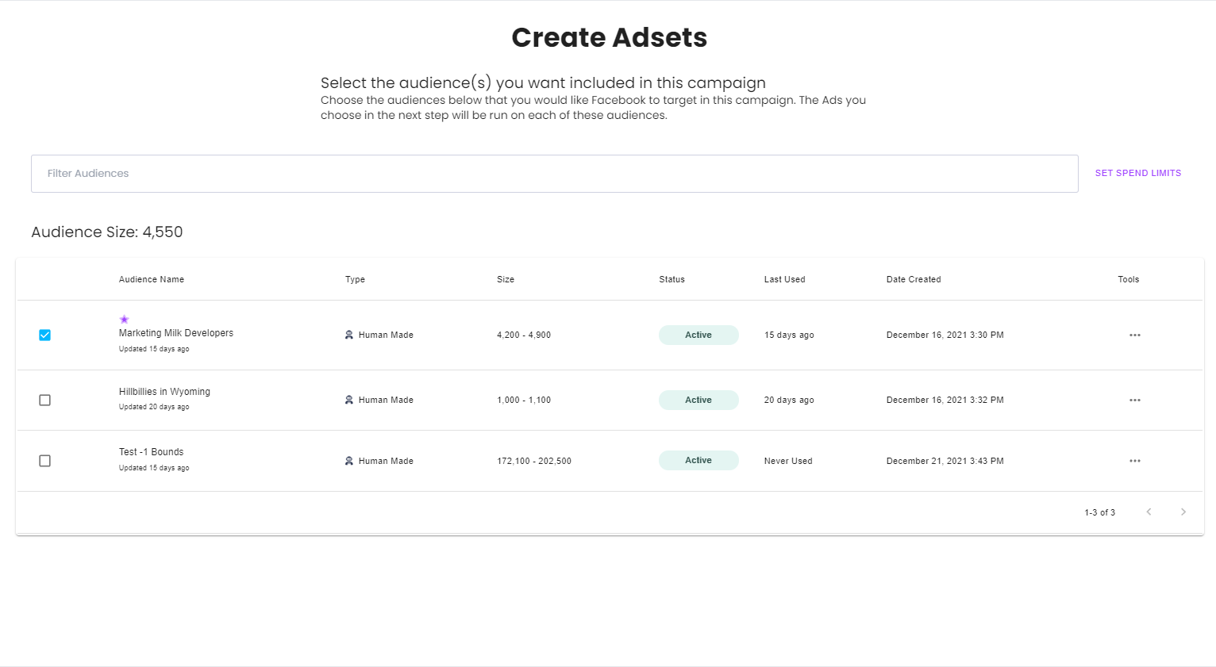Open tools menu for Hillbillies in Wyoming
The height and width of the screenshot is (667, 1216).
[x=1134, y=401]
